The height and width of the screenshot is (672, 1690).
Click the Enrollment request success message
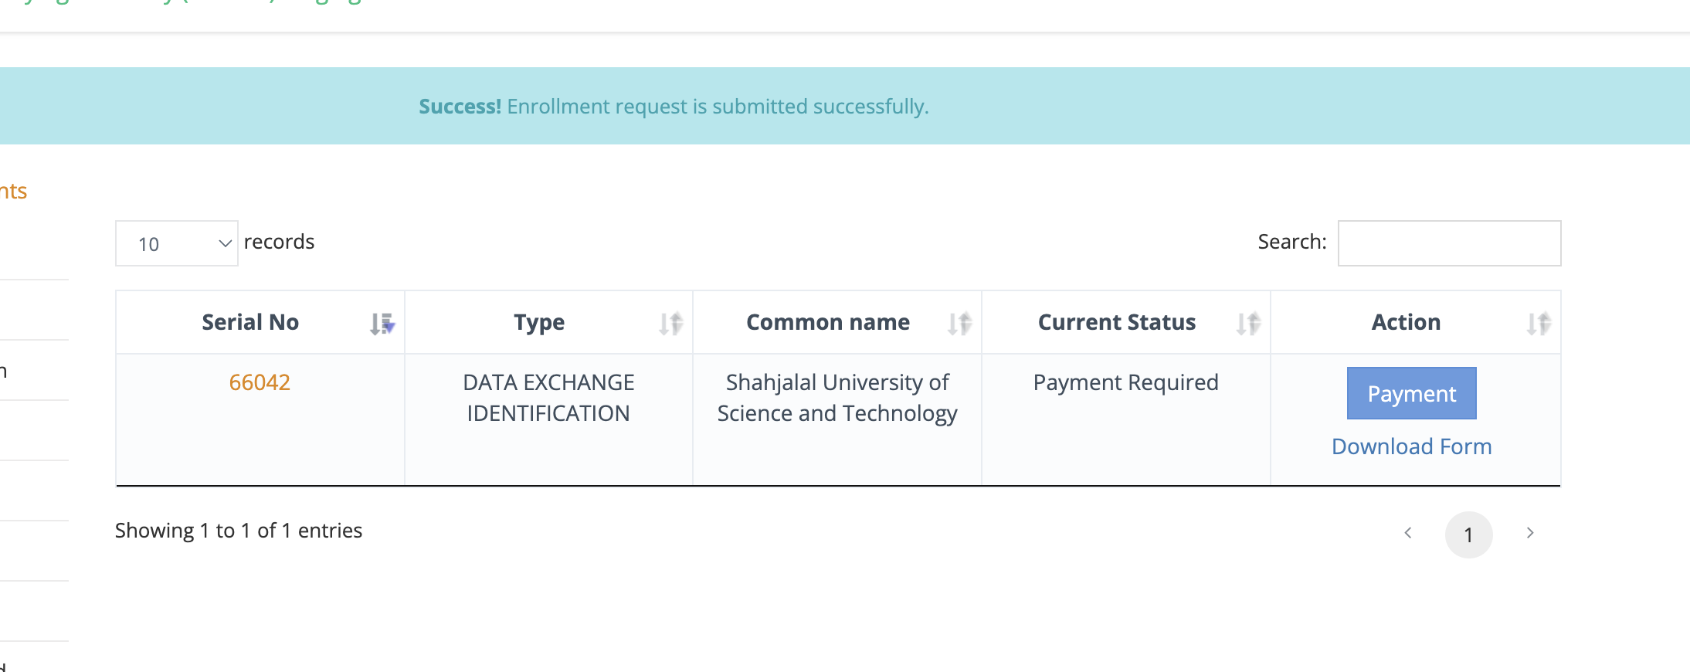tap(674, 107)
